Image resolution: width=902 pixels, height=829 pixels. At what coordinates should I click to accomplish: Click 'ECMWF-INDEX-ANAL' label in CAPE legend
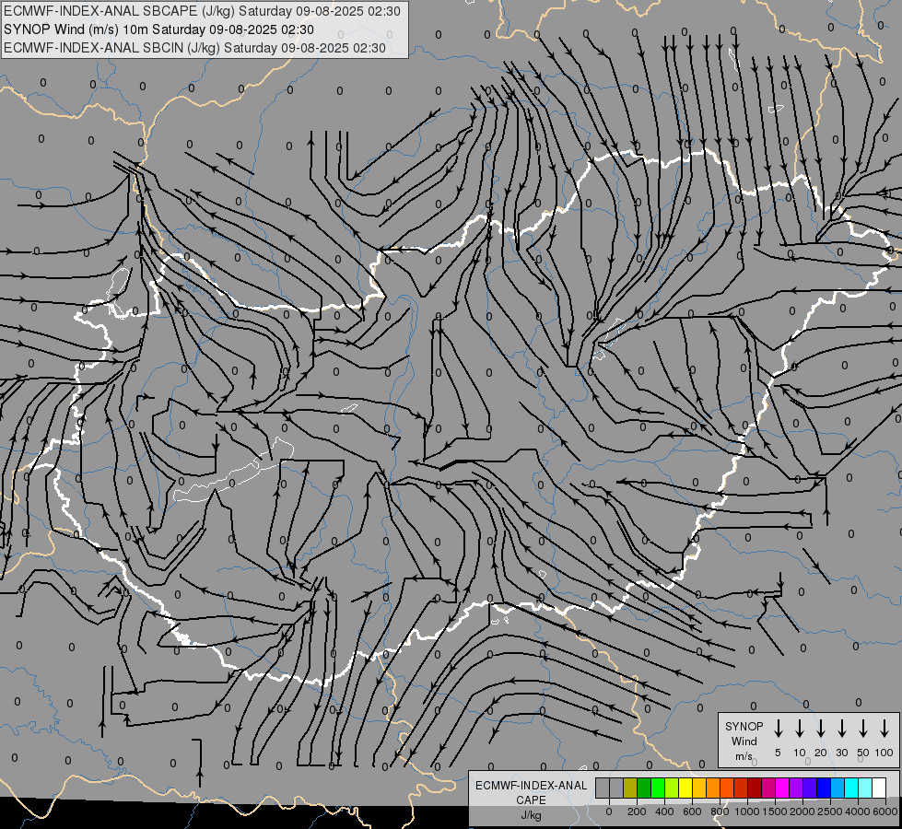531,786
